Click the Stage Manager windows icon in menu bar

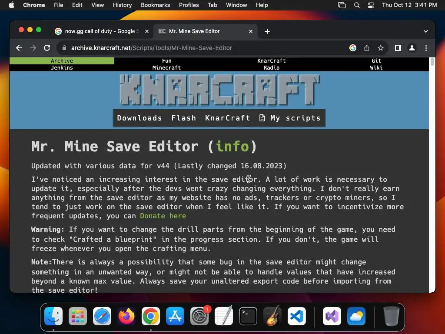click(342, 5)
